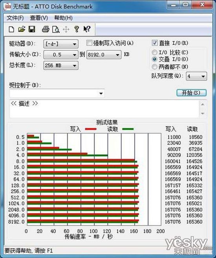This screenshot has width=216, height=258.
Task: Expand the transfer size start dropdown 0.5
Action: (61, 55)
